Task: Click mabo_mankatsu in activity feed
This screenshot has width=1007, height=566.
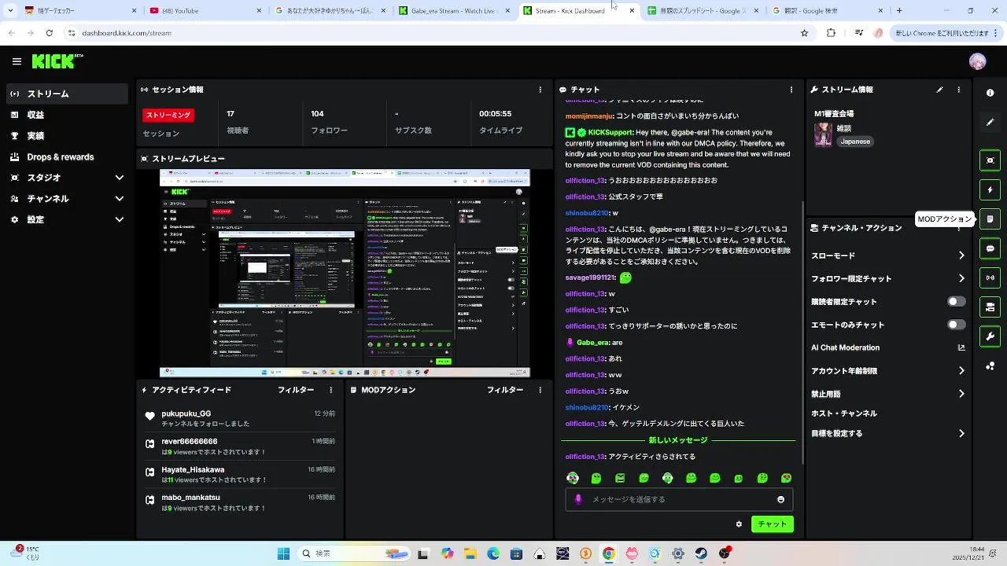Action: click(190, 498)
